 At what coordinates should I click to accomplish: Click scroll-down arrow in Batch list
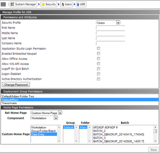tap(155, 141)
